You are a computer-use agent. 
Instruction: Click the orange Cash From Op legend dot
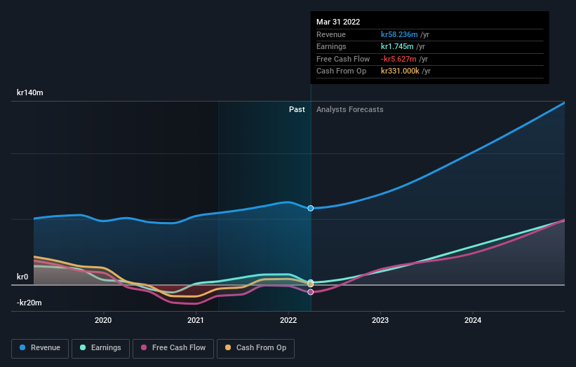pos(228,347)
